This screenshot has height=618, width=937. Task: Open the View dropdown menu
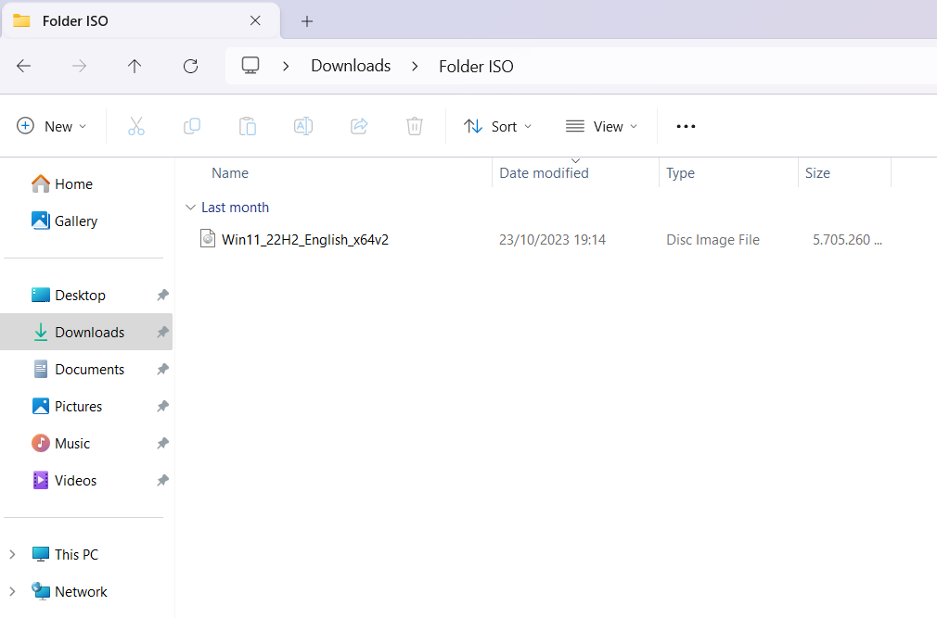click(602, 126)
